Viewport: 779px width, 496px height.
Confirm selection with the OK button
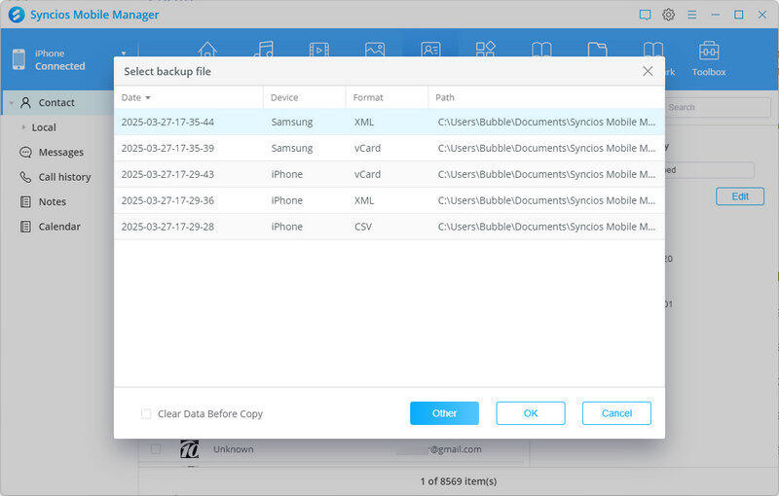coord(531,413)
